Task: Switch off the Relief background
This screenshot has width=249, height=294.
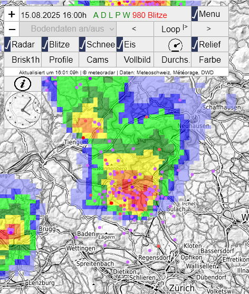Action: (210, 44)
